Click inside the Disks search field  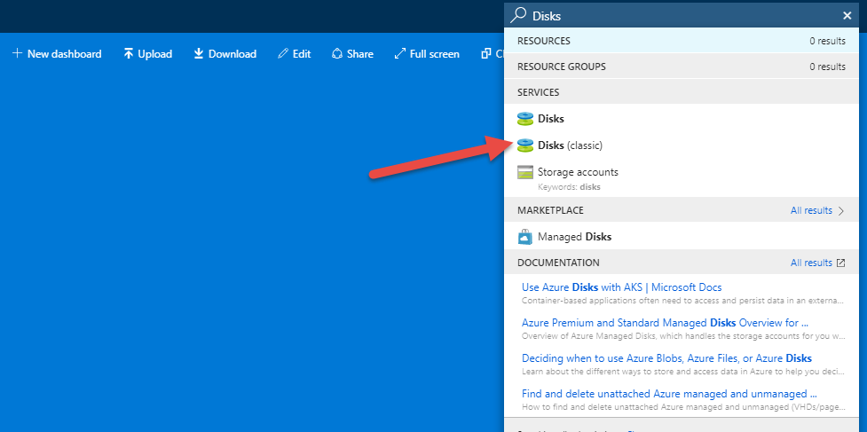pyautogui.click(x=683, y=15)
